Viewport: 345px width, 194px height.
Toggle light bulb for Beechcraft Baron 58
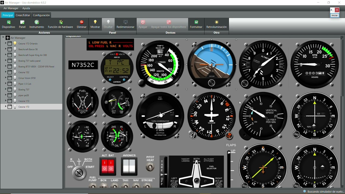coord(15,49)
